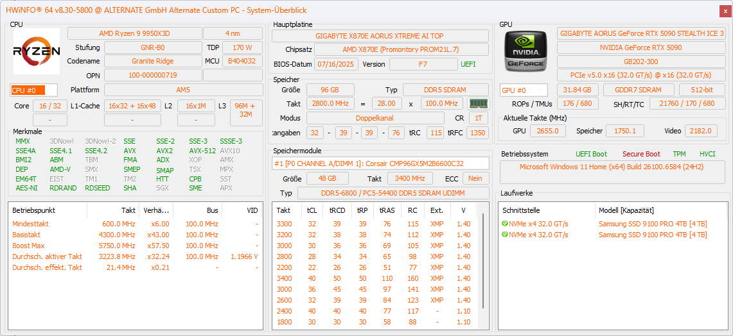The height and width of the screenshot is (336, 733).
Task: Click the Secure Boot status label
Action: [x=641, y=154]
